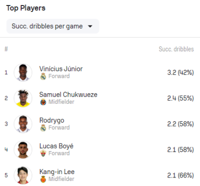Screen dimensions: 200x186
Task: Open Vinícius Júnior's player photo
Action: (23, 72)
